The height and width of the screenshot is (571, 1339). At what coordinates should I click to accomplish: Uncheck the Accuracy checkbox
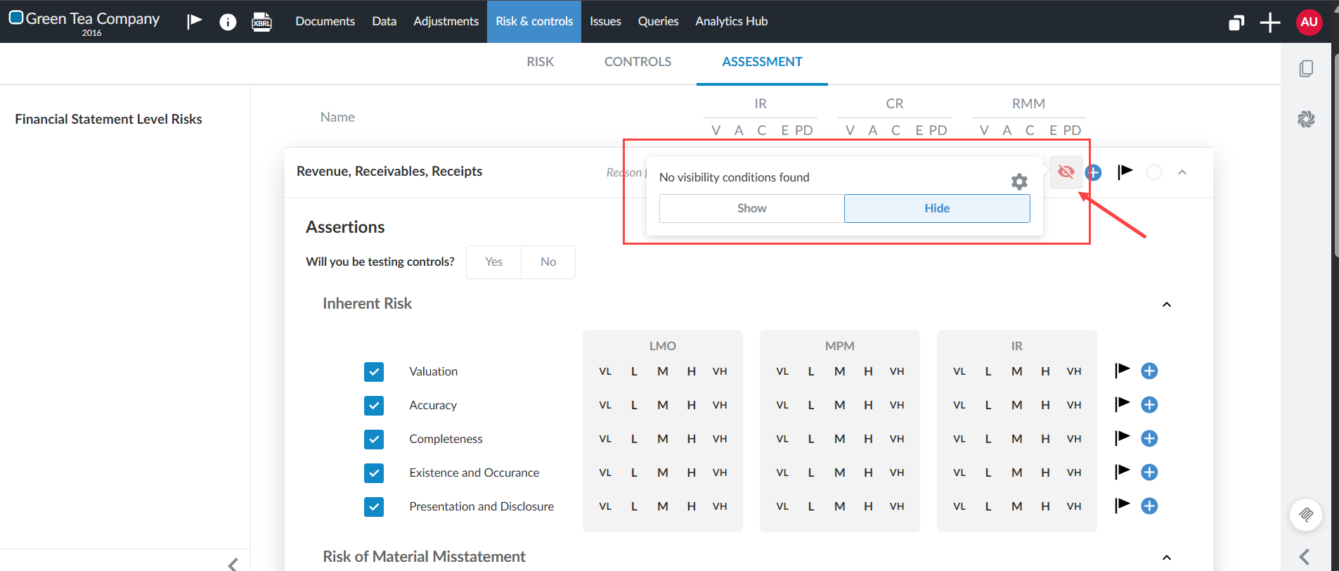pos(374,406)
